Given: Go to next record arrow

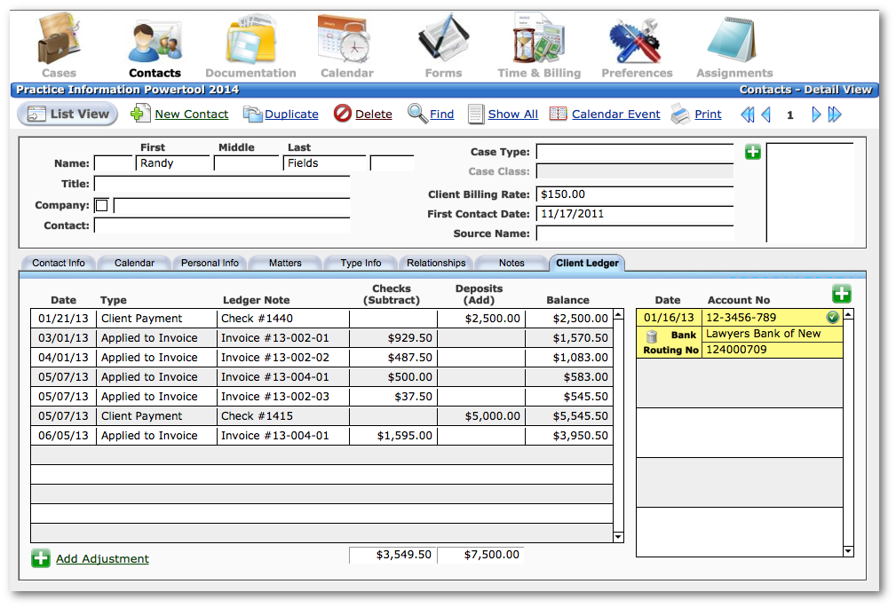Looking at the screenshot, I should click(816, 114).
